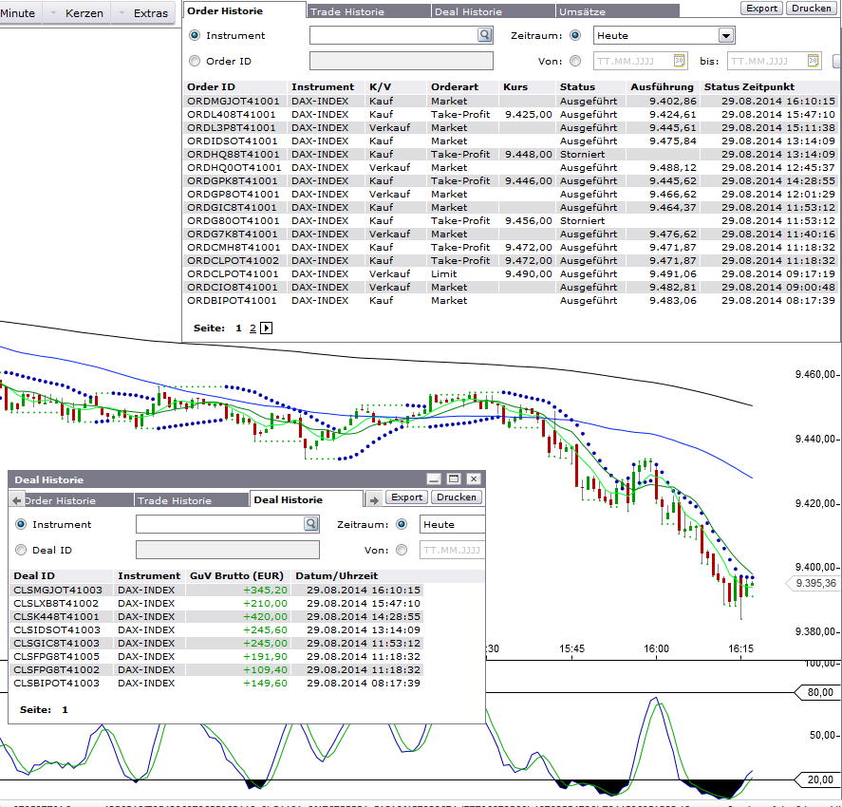Viewport: 842px width, 807px height.
Task: Click the +420,00 profit value
Action: [265, 616]
